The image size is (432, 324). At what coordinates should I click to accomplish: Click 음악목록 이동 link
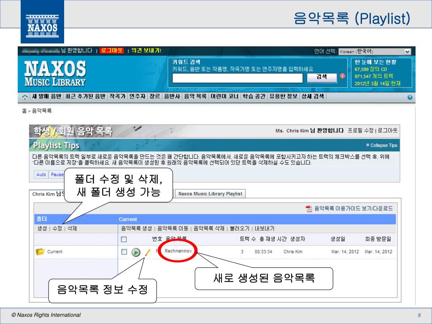point(173,228)
